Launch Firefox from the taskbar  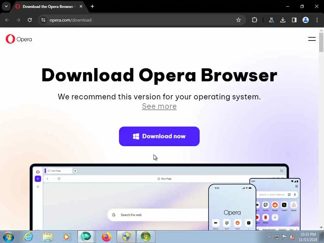click(x=107, y=237)
